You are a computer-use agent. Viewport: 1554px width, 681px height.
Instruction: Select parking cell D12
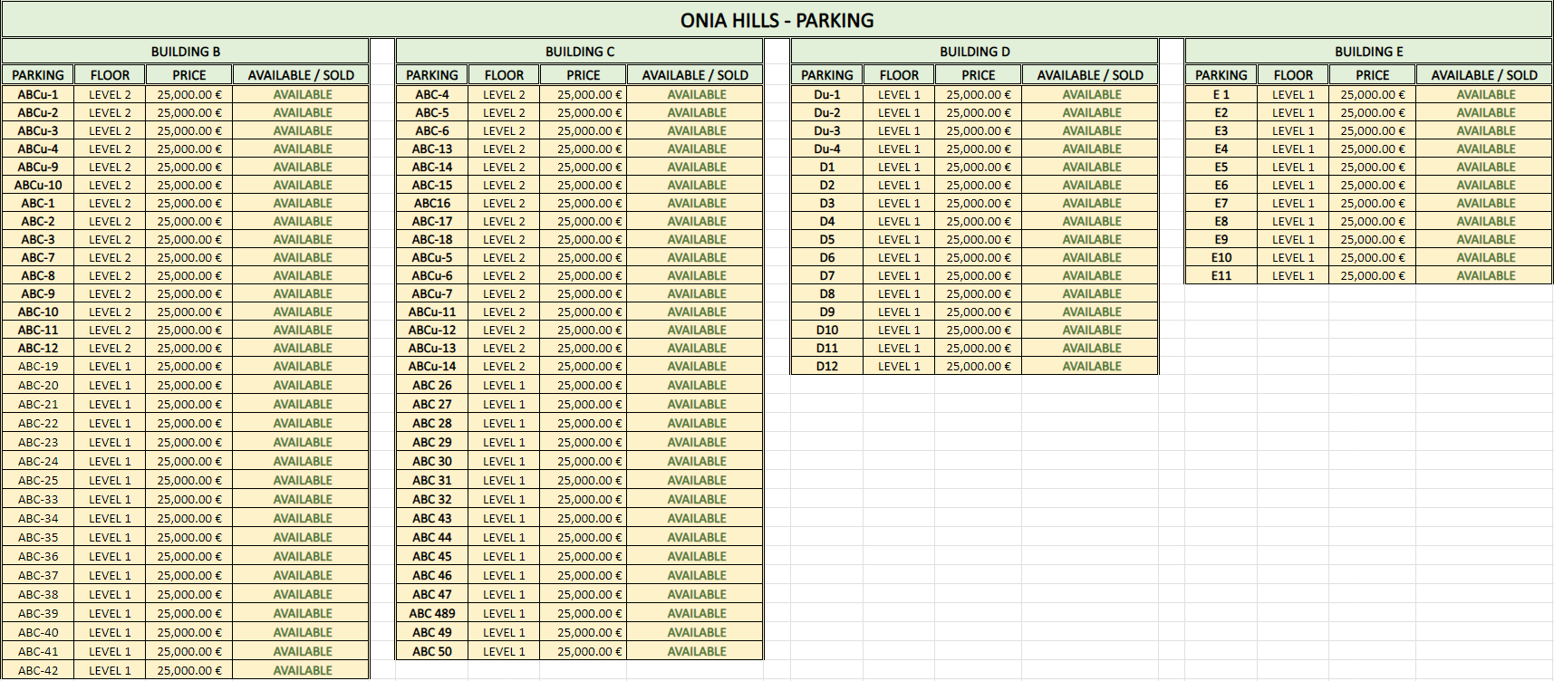coord(826,366)
